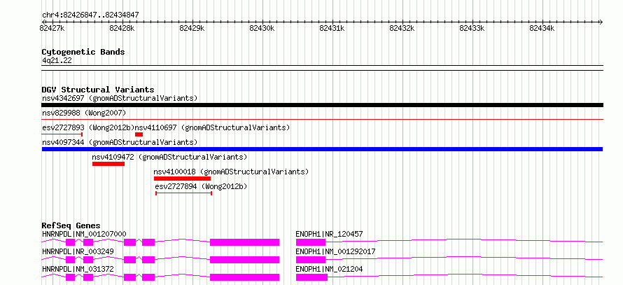
Task: Open the nsv4110697 gnomAD label
Action: pyautogui.click(x=213, y=127)
